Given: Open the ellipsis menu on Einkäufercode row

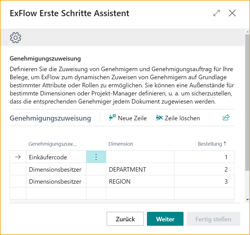Looking at the screenshot, I should coord(96,157).
